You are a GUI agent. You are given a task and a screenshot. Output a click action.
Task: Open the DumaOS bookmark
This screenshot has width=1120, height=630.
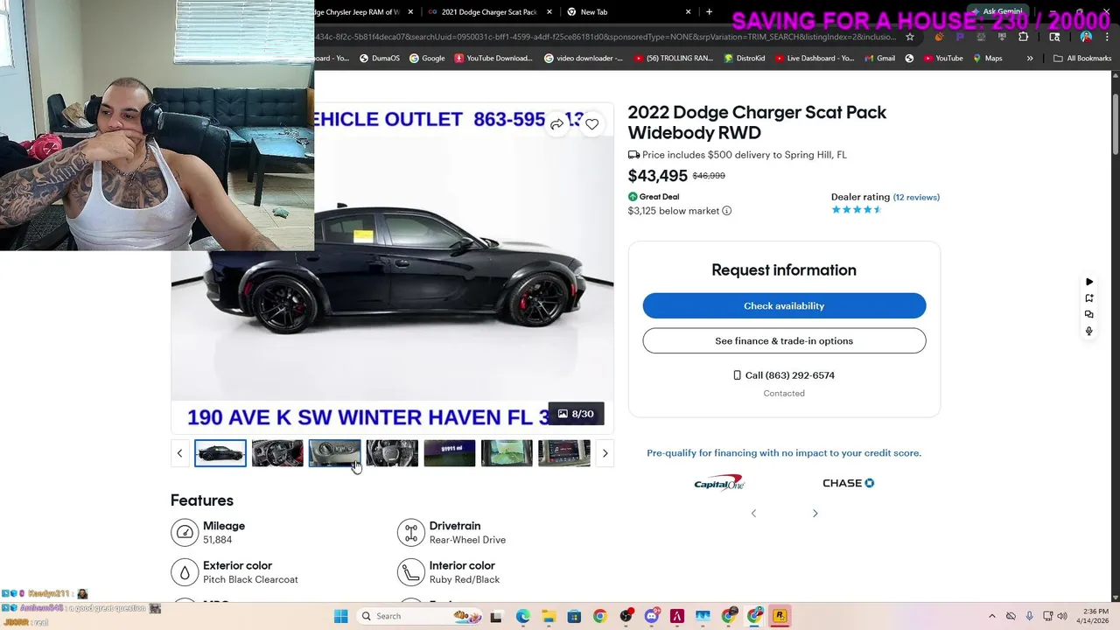pyautogui.click(x=379, y=59)
